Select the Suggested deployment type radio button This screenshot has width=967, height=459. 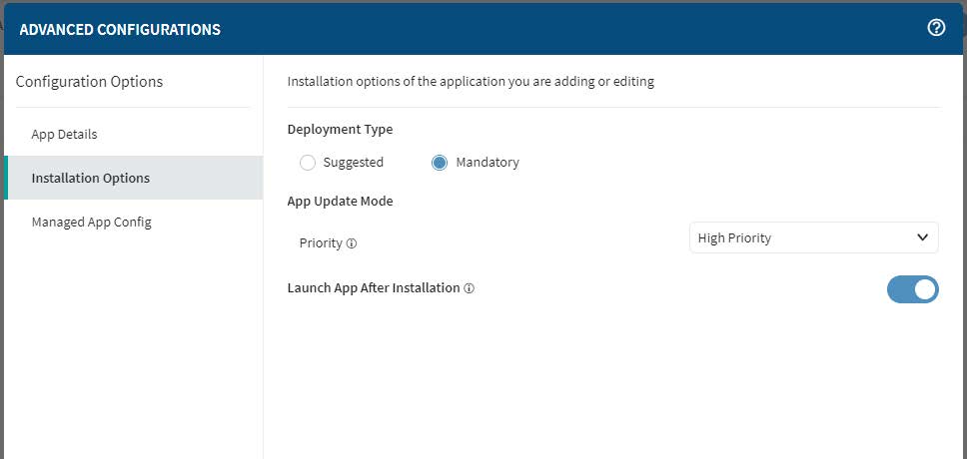tap(308, 163)
